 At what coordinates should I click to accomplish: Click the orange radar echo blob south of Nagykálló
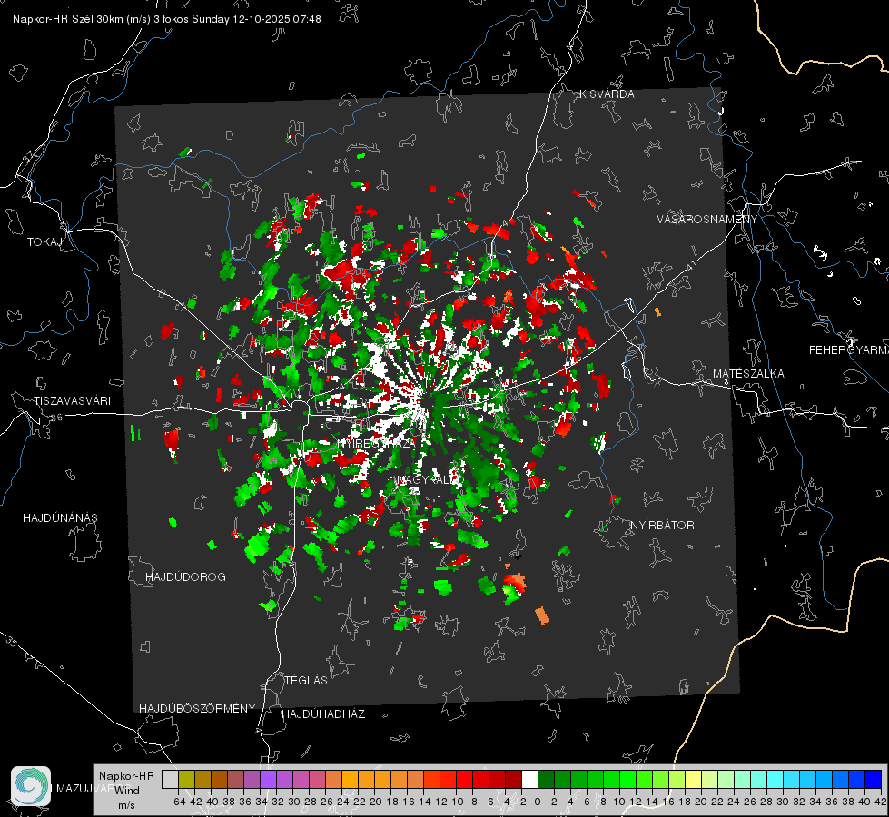(x=542, y=615)
